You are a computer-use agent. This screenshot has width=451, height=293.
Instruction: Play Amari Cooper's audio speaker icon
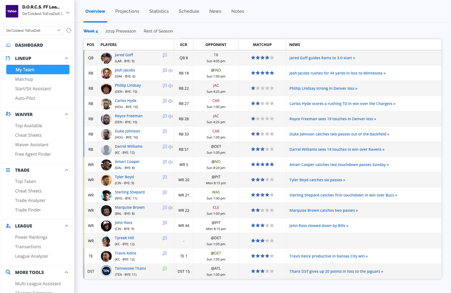tap(171, 162)
